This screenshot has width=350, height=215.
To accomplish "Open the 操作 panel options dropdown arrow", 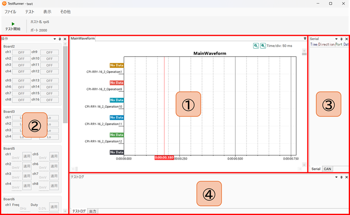I will coord(55,39).
